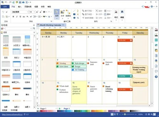Select the Meeting event on Monday 8
This screenshot has height=117, width=159.
tap(64, 63)
